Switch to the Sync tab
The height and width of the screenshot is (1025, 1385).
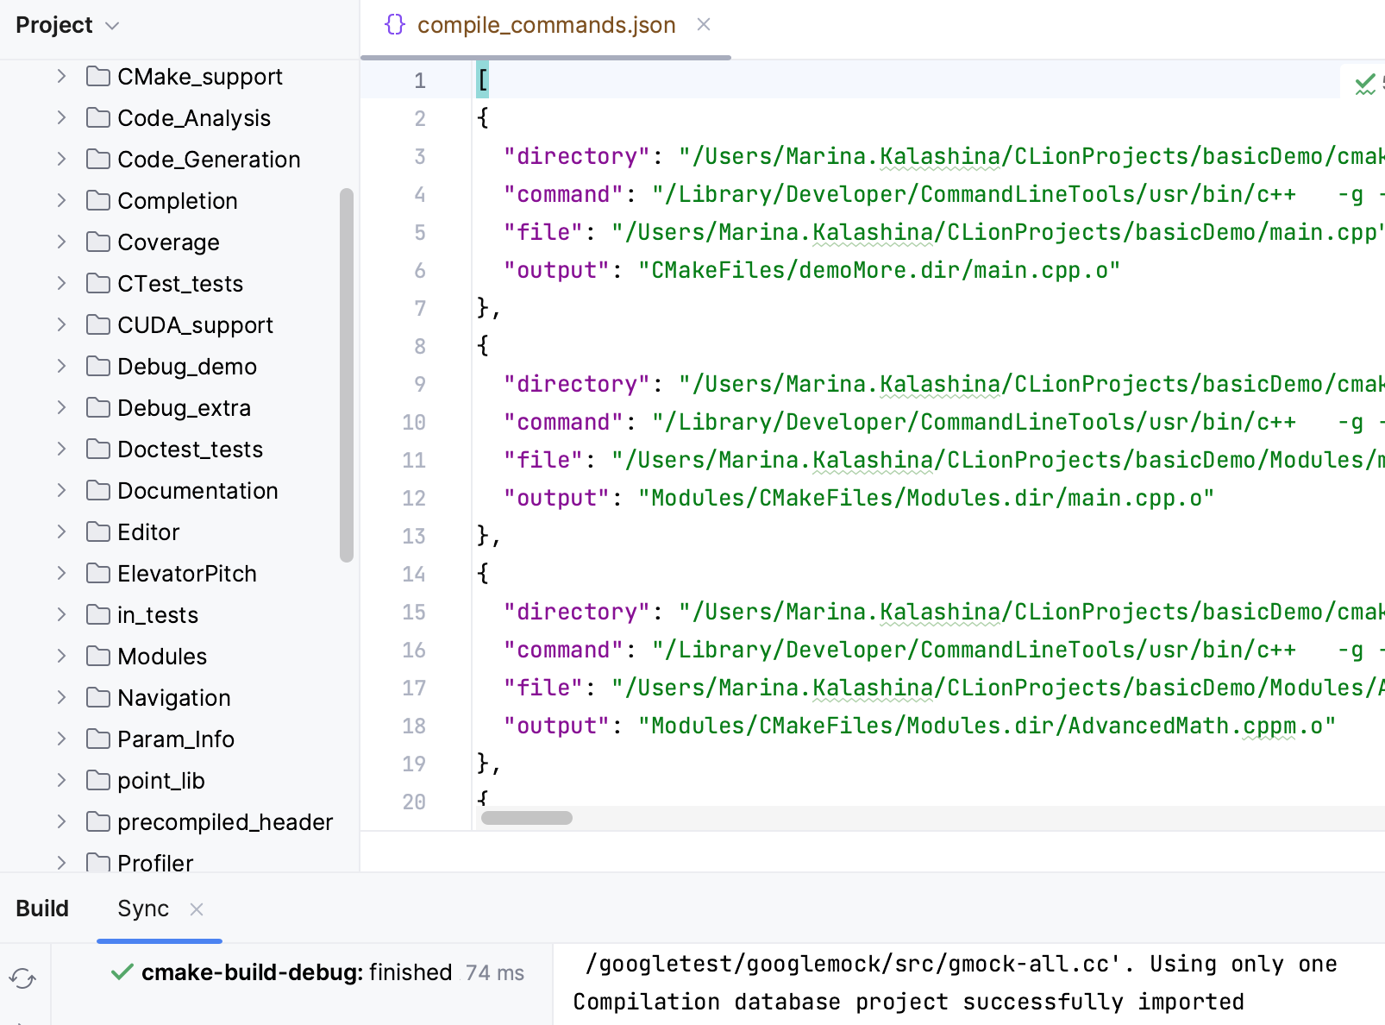143,909
